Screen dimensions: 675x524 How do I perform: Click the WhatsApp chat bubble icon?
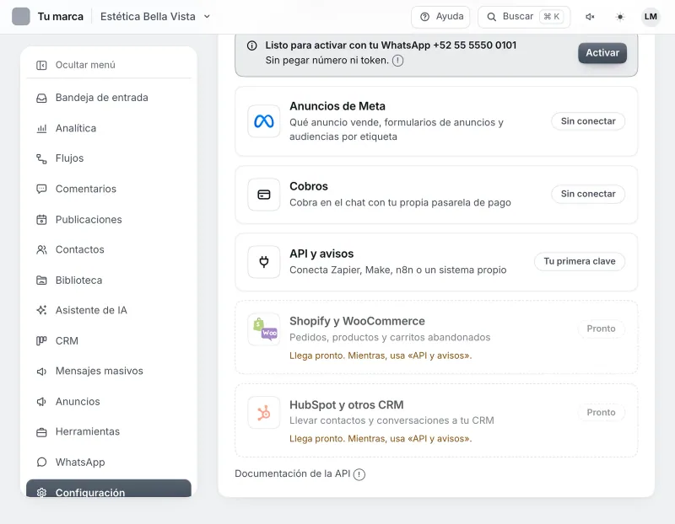click(x=41, y=463)
